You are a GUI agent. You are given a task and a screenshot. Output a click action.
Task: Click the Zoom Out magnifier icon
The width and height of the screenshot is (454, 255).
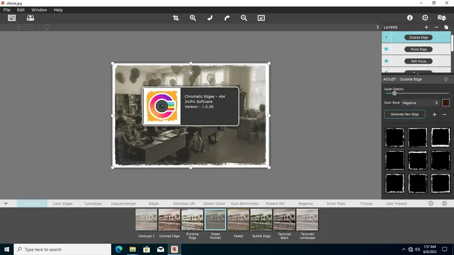point(244,18)
